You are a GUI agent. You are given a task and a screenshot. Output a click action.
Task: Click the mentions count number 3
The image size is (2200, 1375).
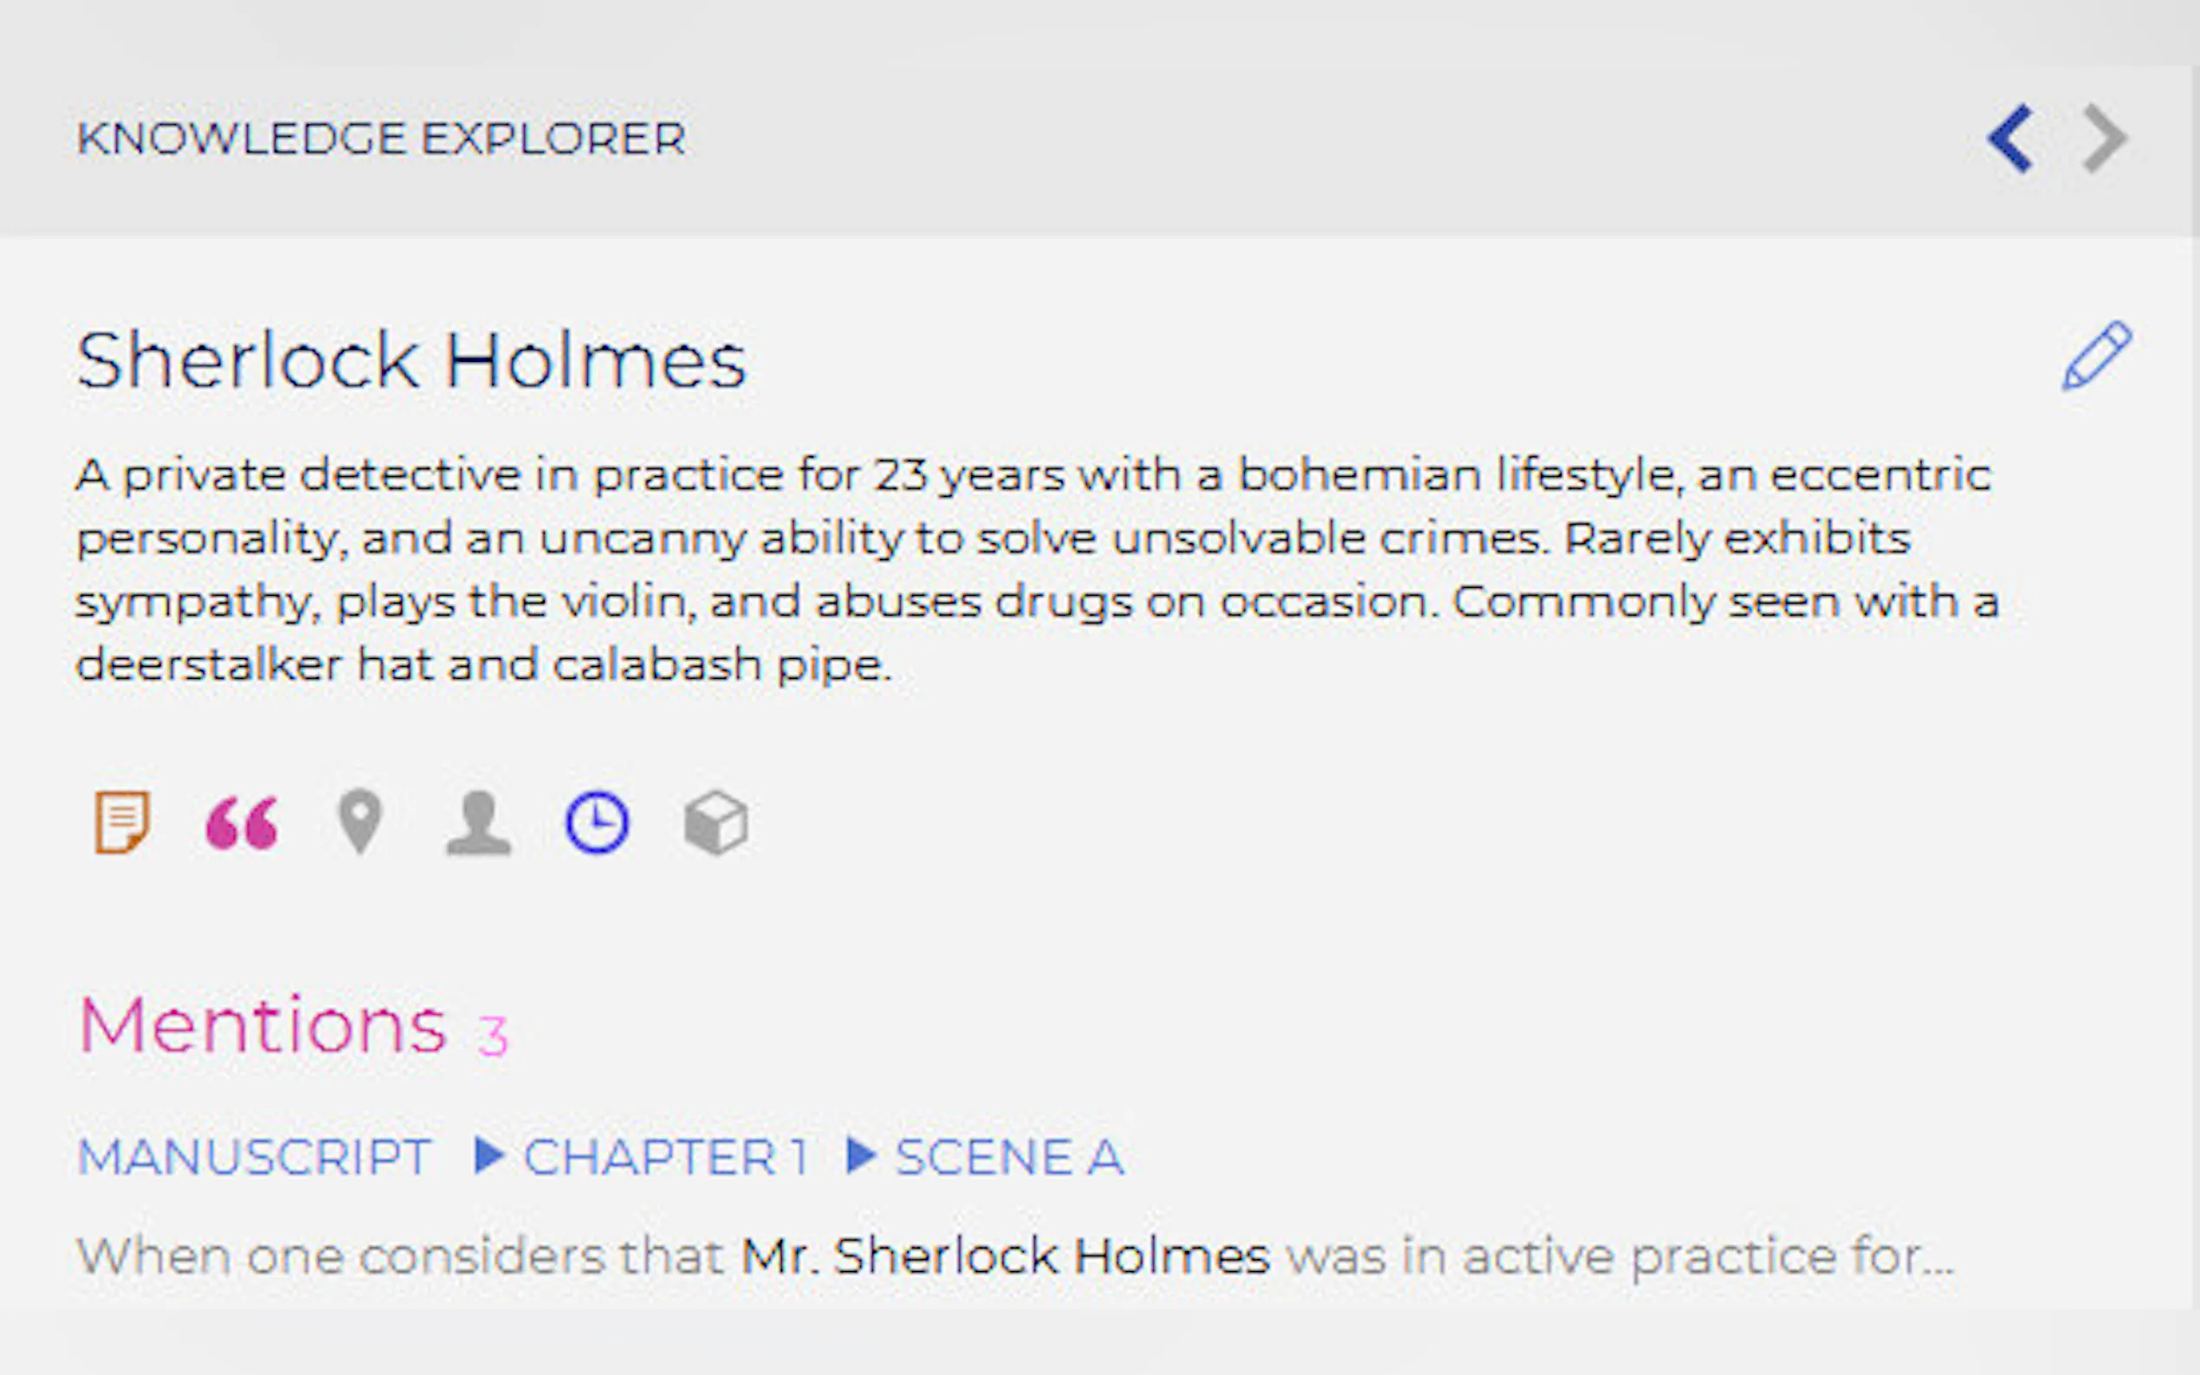(493, 1035)
